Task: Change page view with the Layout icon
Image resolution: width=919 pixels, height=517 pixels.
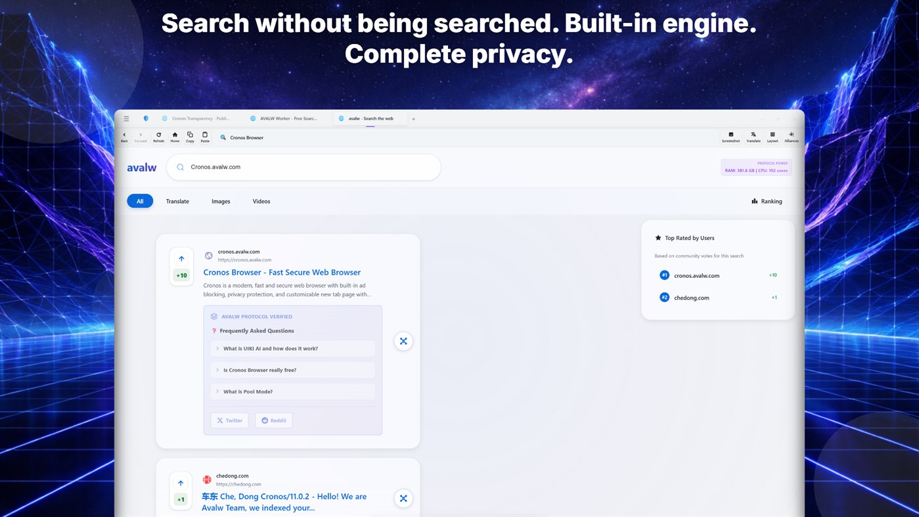Action: coord(772,136)
